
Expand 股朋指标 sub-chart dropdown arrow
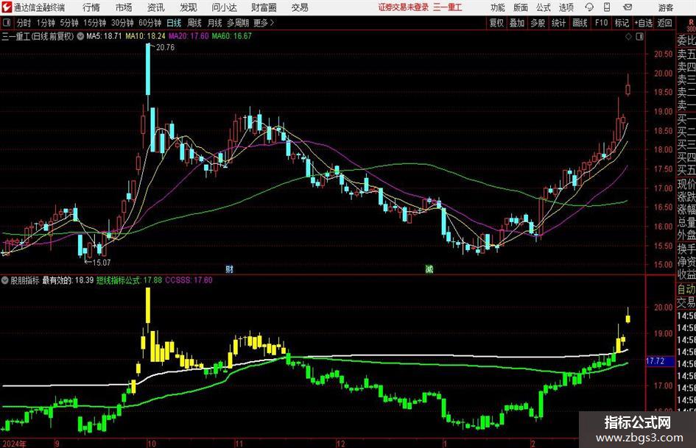tap(5, 280)
